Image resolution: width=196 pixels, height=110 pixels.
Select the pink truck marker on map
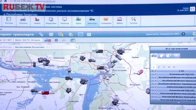click(140, 72)
